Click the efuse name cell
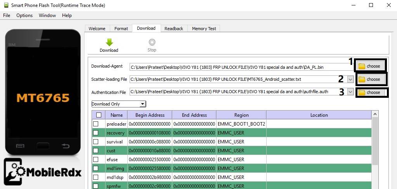397x189 pixels. point(116,160)
